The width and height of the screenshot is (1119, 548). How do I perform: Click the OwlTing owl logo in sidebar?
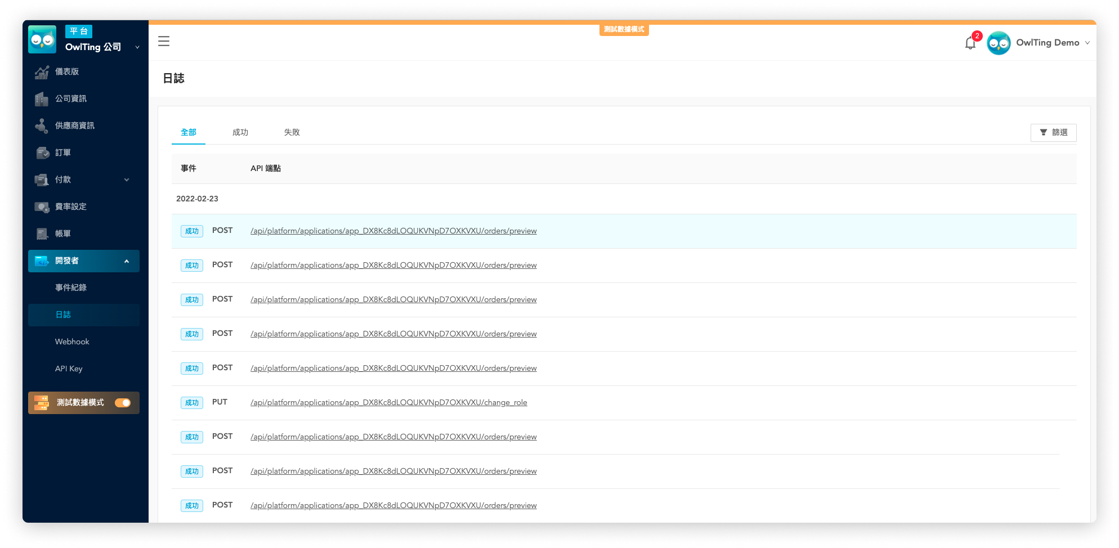click(42, 39)
